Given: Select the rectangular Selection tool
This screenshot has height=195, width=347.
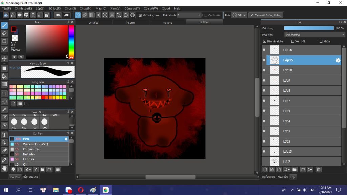Looking at the screenshot, I should (x=4, y=93).
